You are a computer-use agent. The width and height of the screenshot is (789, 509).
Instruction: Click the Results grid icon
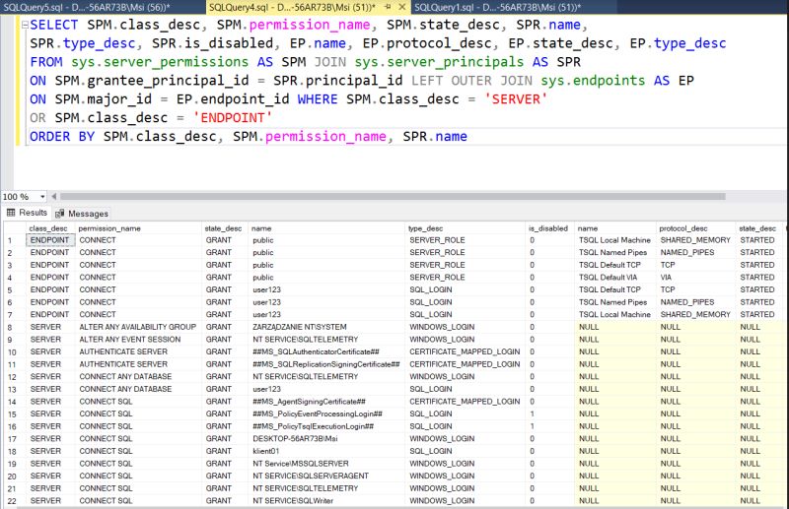(11, 213)
